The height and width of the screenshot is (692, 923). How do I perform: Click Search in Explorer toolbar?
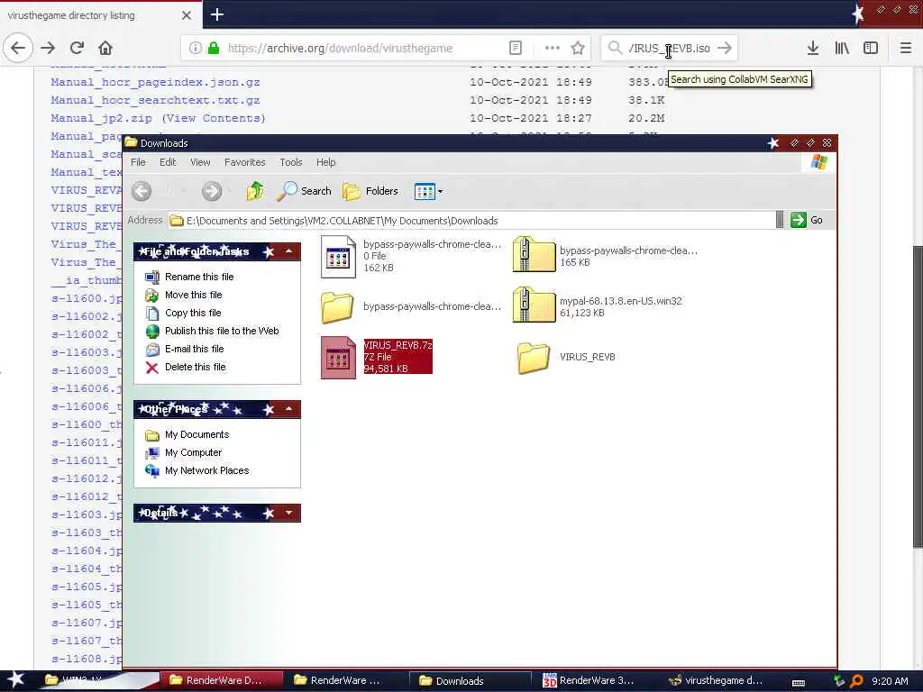click(x=305, y=191)
